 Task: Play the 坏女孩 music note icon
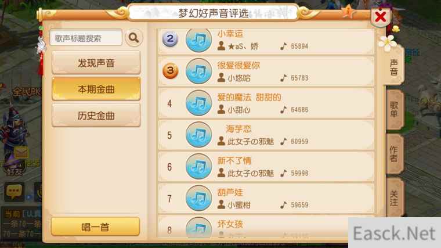(199, 228)
